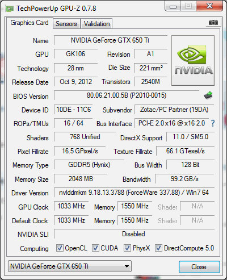Click the Pixel Fillrate field 16.5 GPixel/s
Viewport: 227px width, 280px height.
tap(80, 151)
